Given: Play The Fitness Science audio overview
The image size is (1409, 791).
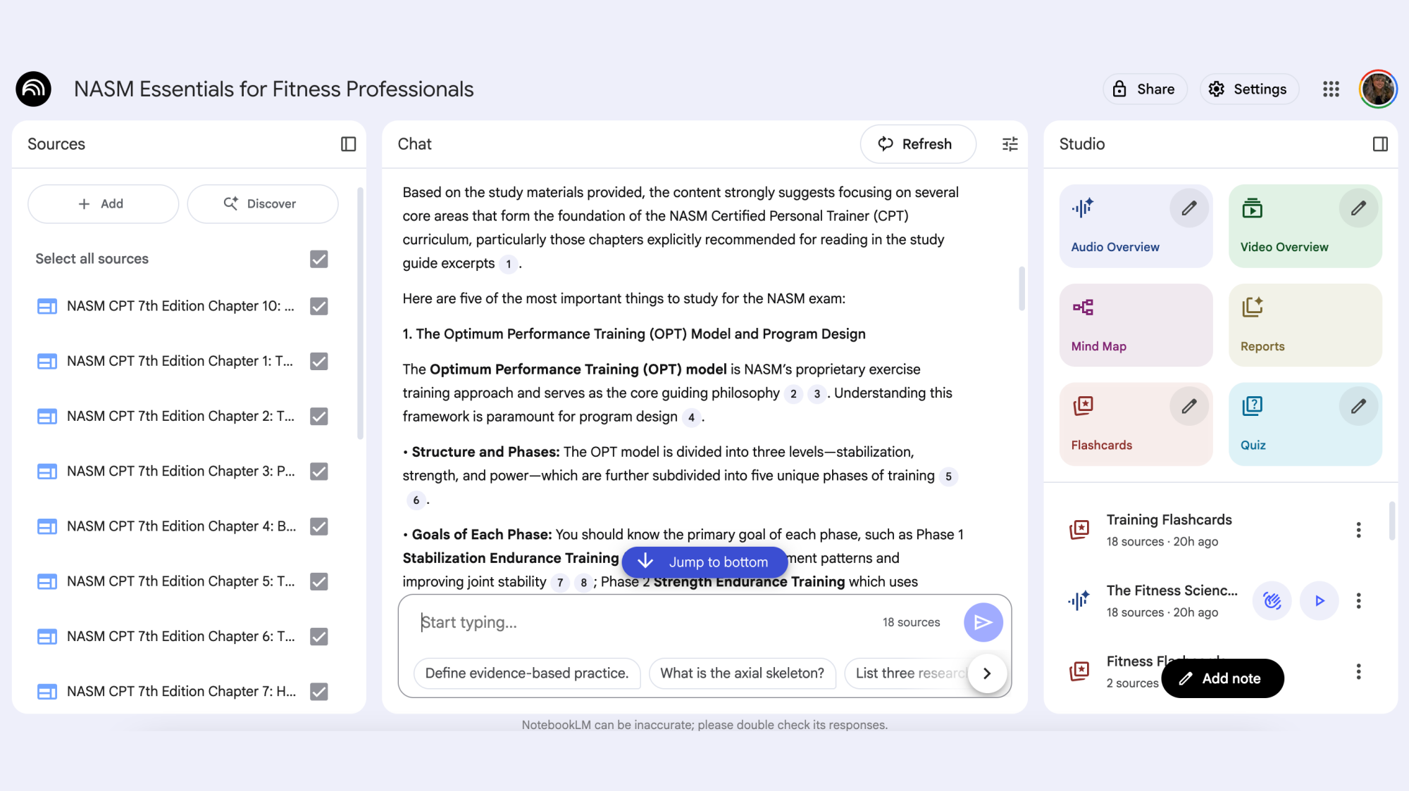Looking at the screenshot, I should tap(1319, 600).
